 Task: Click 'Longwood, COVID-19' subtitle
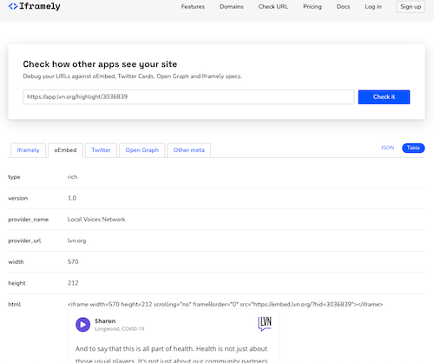click(x=119, y=329)
